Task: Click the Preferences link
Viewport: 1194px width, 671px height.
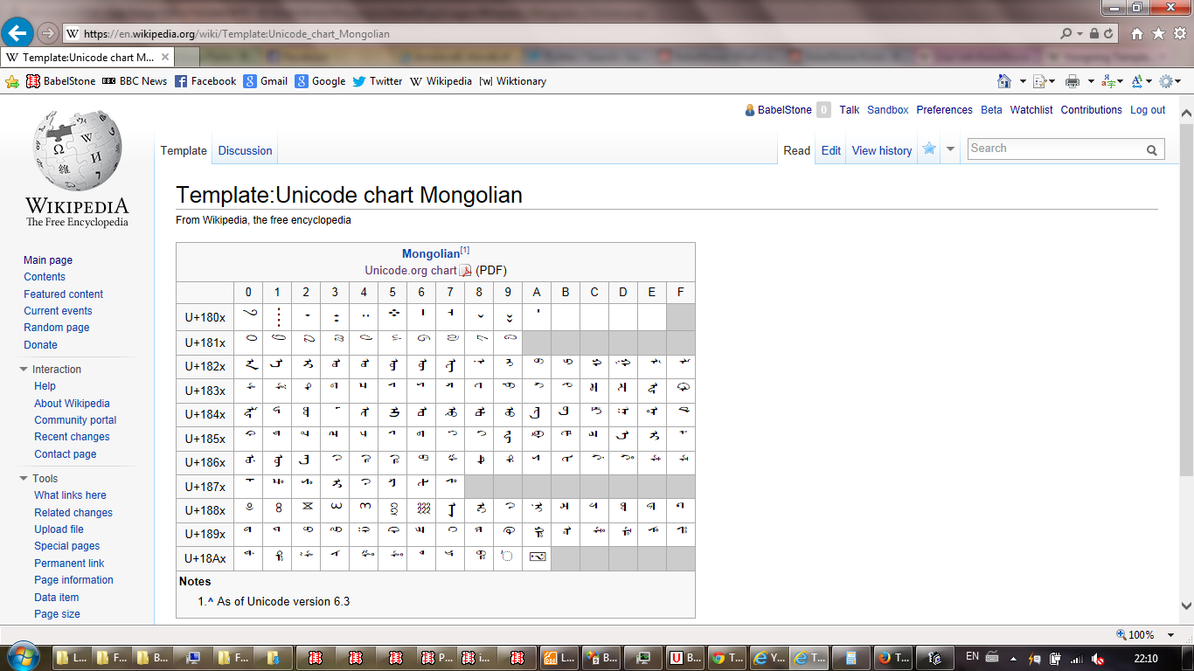Action: 944,110
